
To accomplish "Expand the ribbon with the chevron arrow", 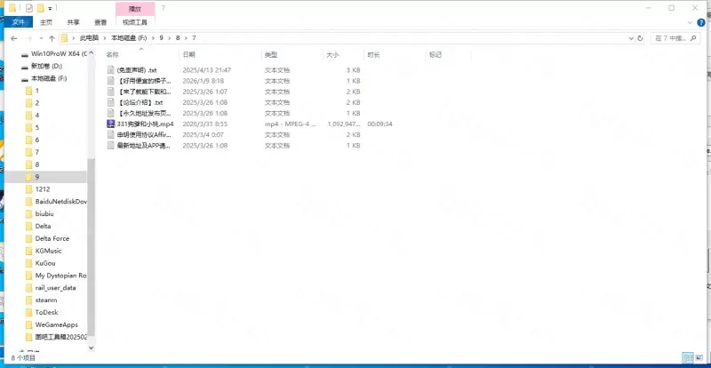I will [x=690, y=21].
